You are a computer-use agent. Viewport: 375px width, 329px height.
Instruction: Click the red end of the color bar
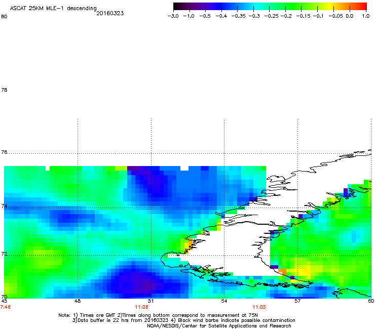tap(362, 7)
